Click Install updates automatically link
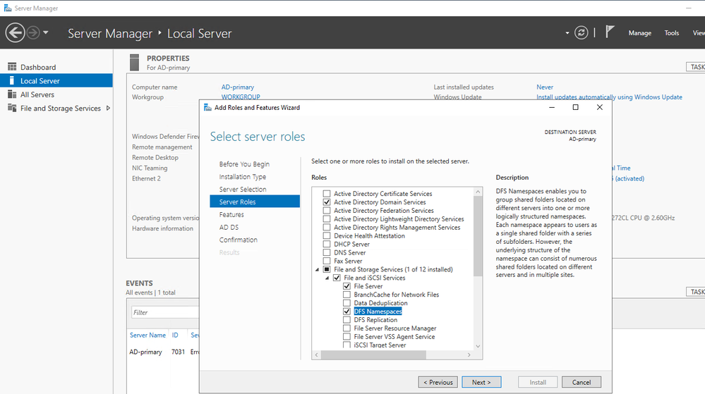 click(x=609, y=97)
